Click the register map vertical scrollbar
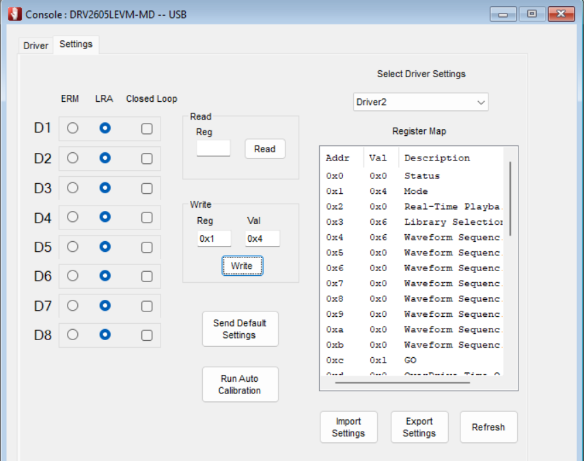The height and width of the screenshot is (461, 584). [510, 198]
